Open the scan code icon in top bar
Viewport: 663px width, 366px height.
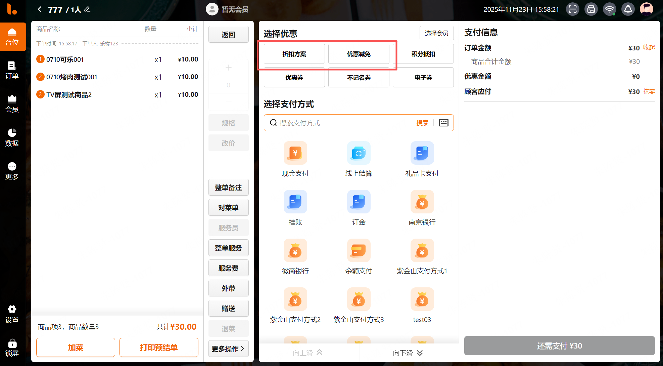[573, 9]
